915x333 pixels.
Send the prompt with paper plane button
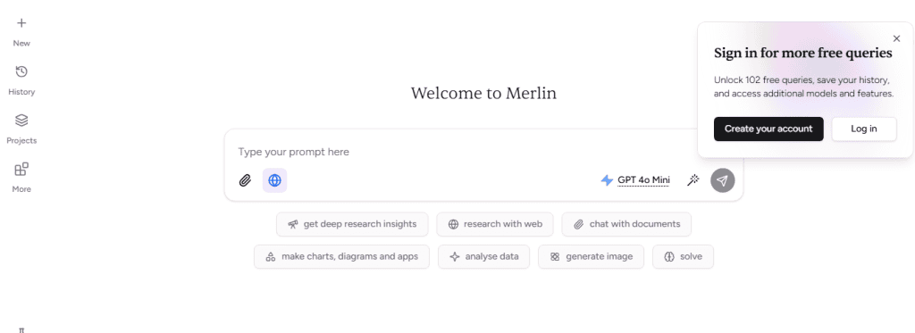click(x=722, y=180)
